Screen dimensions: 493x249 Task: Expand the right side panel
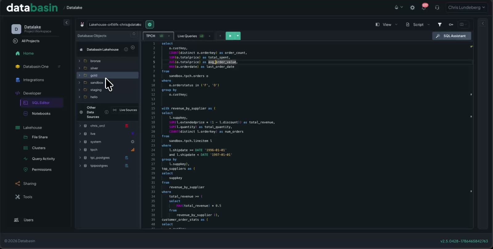(483, 23)
